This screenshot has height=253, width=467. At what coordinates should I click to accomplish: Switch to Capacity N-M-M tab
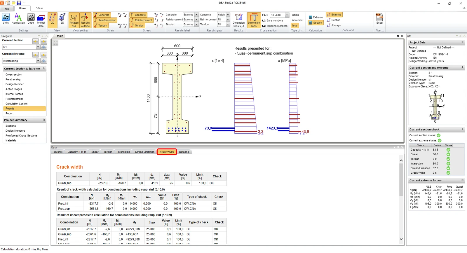tap(77, 152)
